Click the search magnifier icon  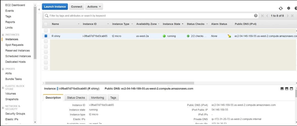(x=47, y=16)
